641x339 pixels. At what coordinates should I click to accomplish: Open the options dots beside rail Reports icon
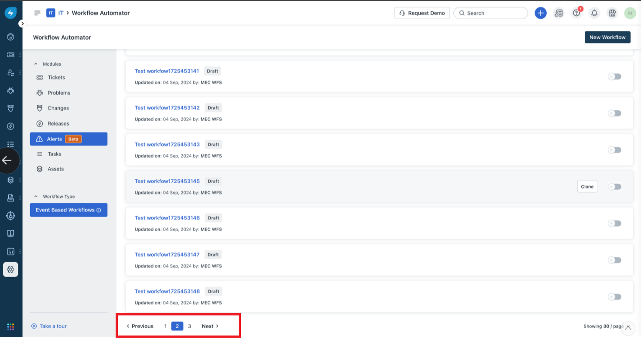[20, 251]
